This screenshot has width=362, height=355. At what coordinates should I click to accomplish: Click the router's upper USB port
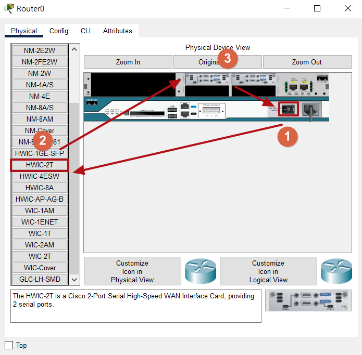[172, 110]
